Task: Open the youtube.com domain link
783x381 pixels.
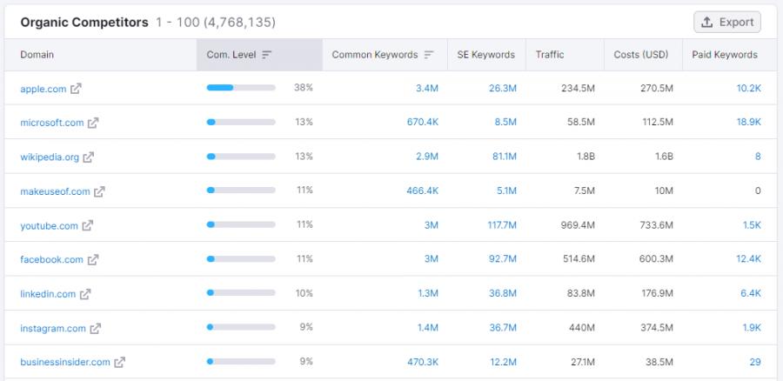Action: click(x=49, y=225)
